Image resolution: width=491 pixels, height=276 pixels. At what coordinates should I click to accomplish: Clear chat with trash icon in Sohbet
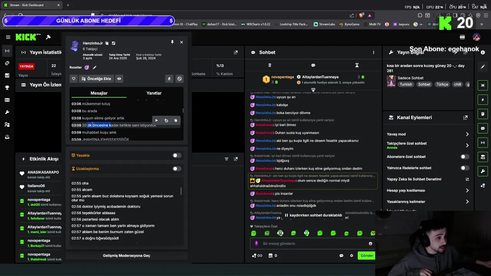point(270,66)
